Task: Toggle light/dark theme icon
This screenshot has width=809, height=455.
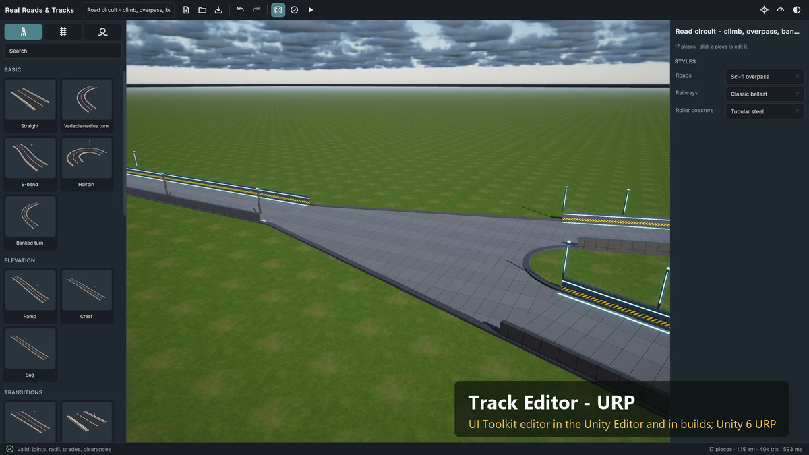Action: coord(797,10)
